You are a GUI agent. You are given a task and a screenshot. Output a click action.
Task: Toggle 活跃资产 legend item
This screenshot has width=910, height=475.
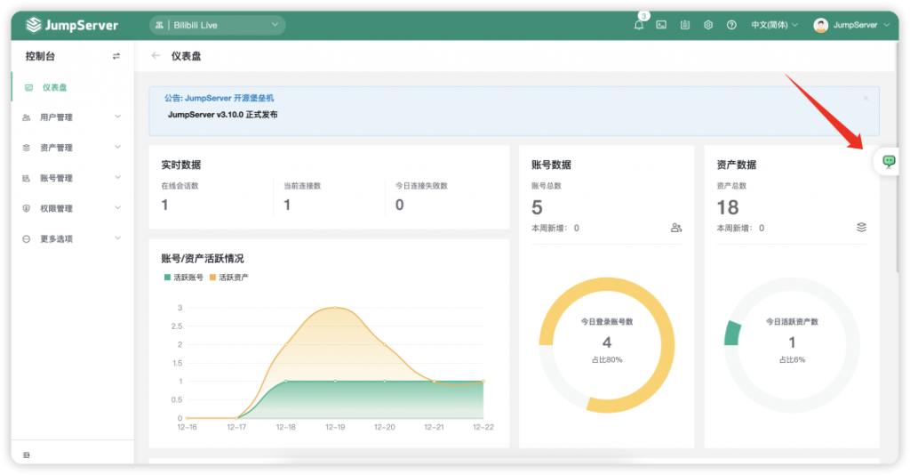coord(228,277)
